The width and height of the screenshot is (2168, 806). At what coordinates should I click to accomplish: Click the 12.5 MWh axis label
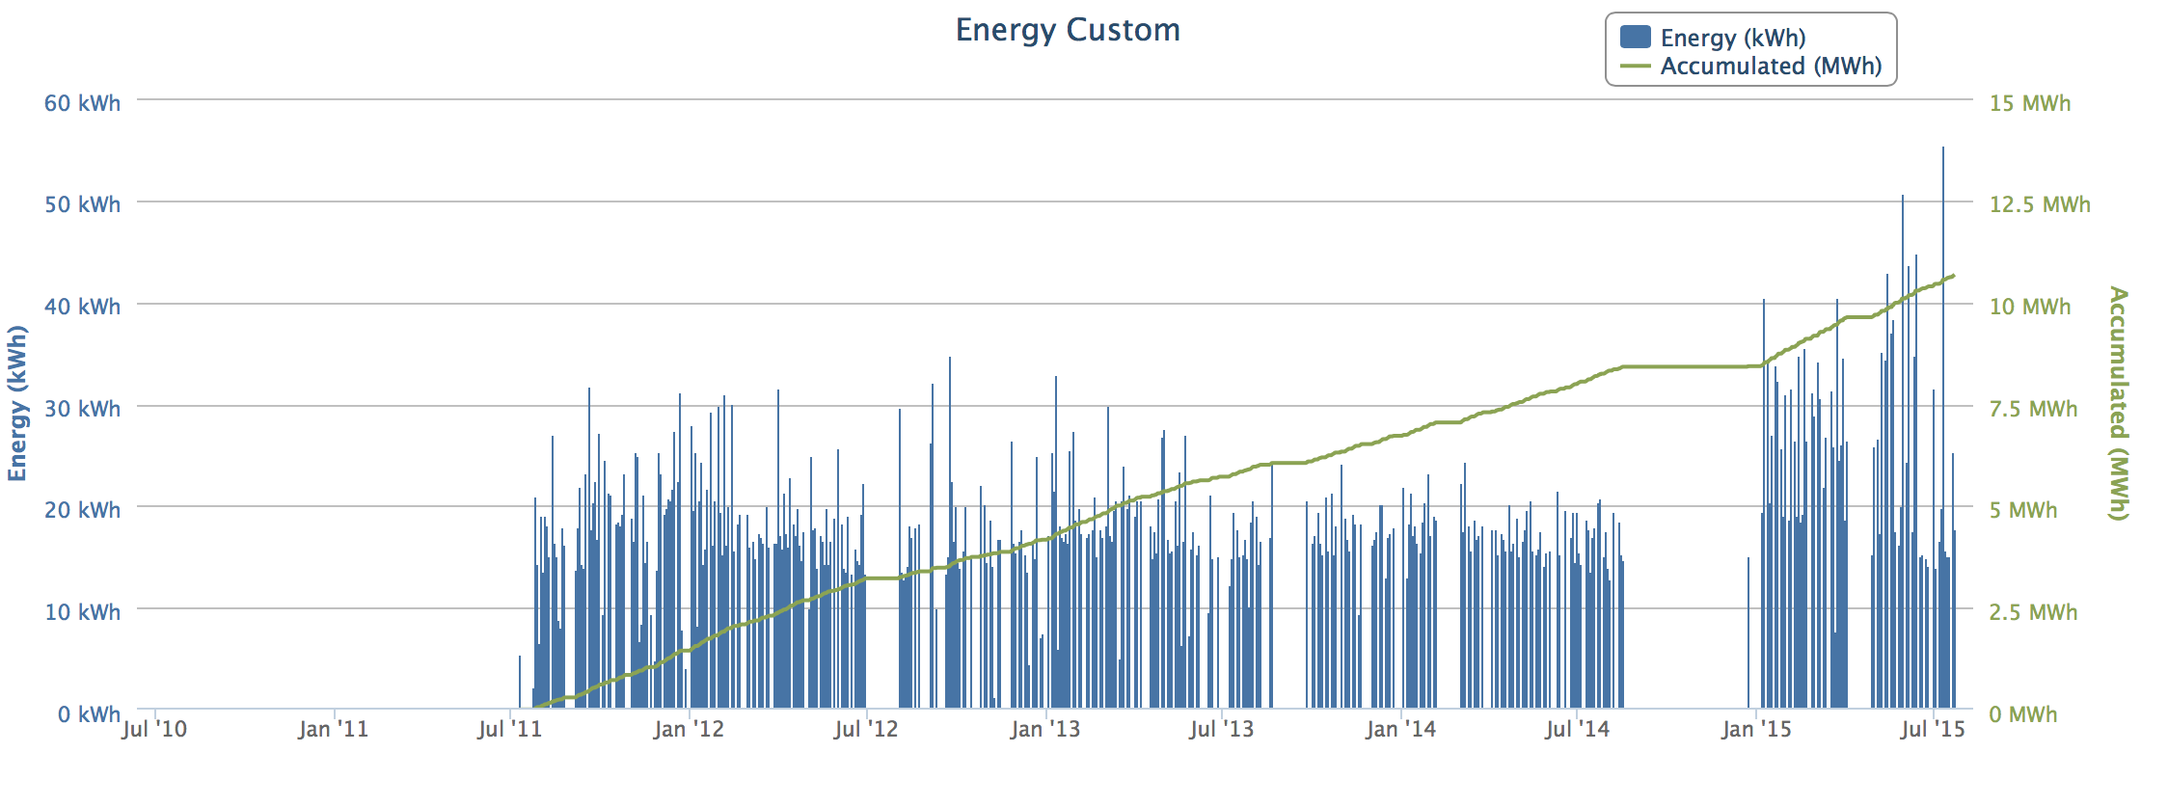[2040, 204]
